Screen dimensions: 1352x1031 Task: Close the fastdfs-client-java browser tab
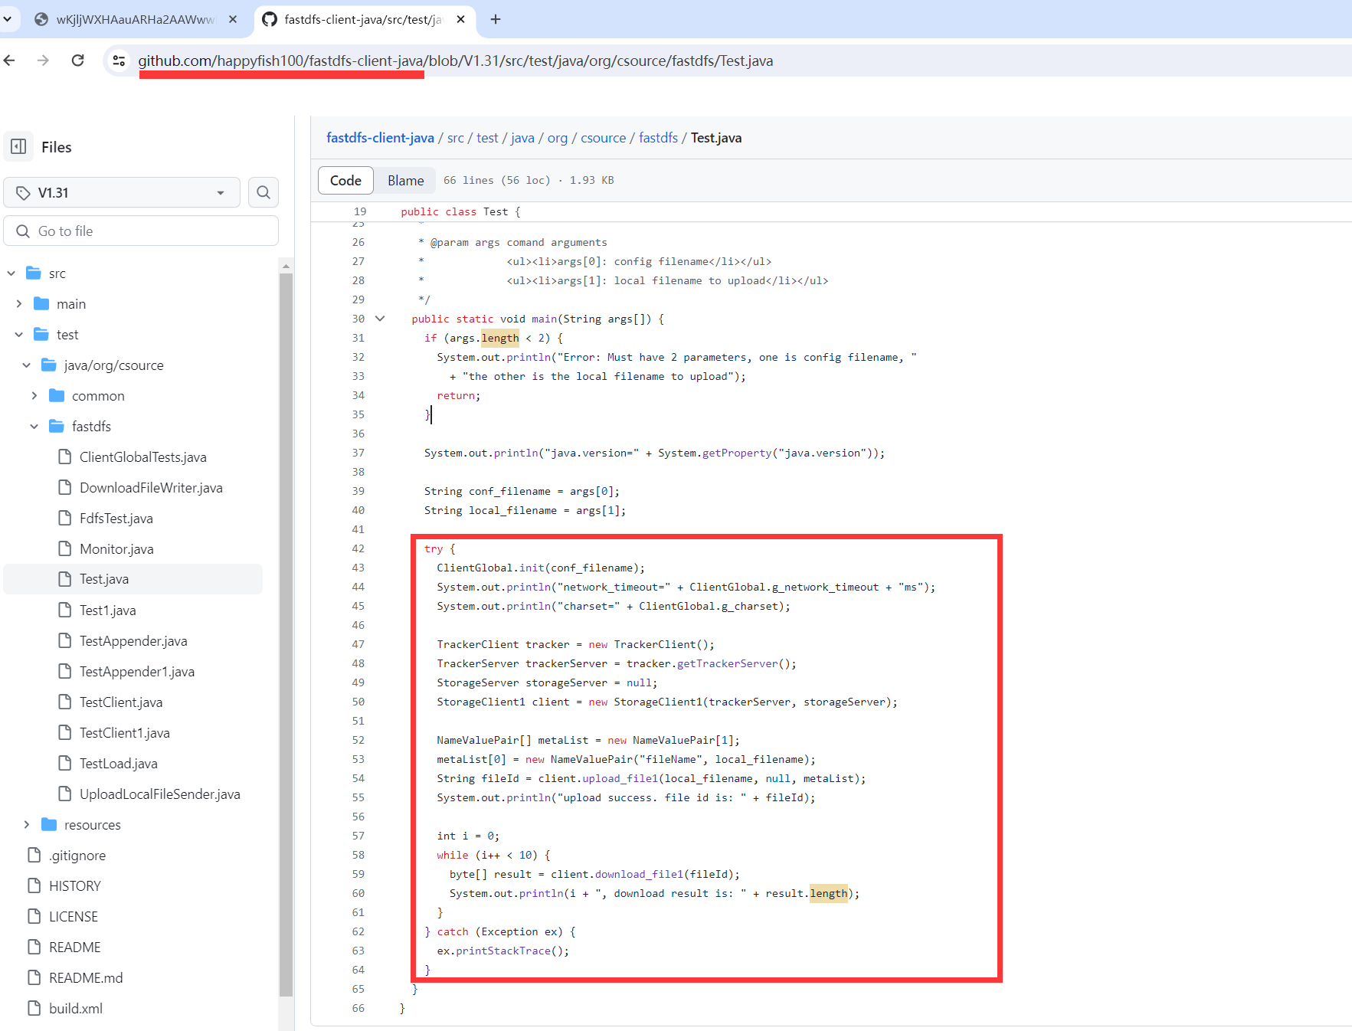point(460,19)
